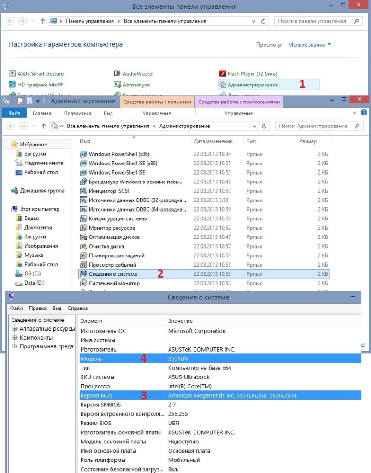Select the Модель row S551LN

point(220,358)
